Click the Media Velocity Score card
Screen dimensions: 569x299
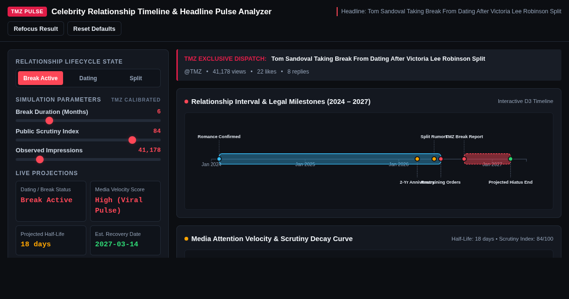point(125,201)
